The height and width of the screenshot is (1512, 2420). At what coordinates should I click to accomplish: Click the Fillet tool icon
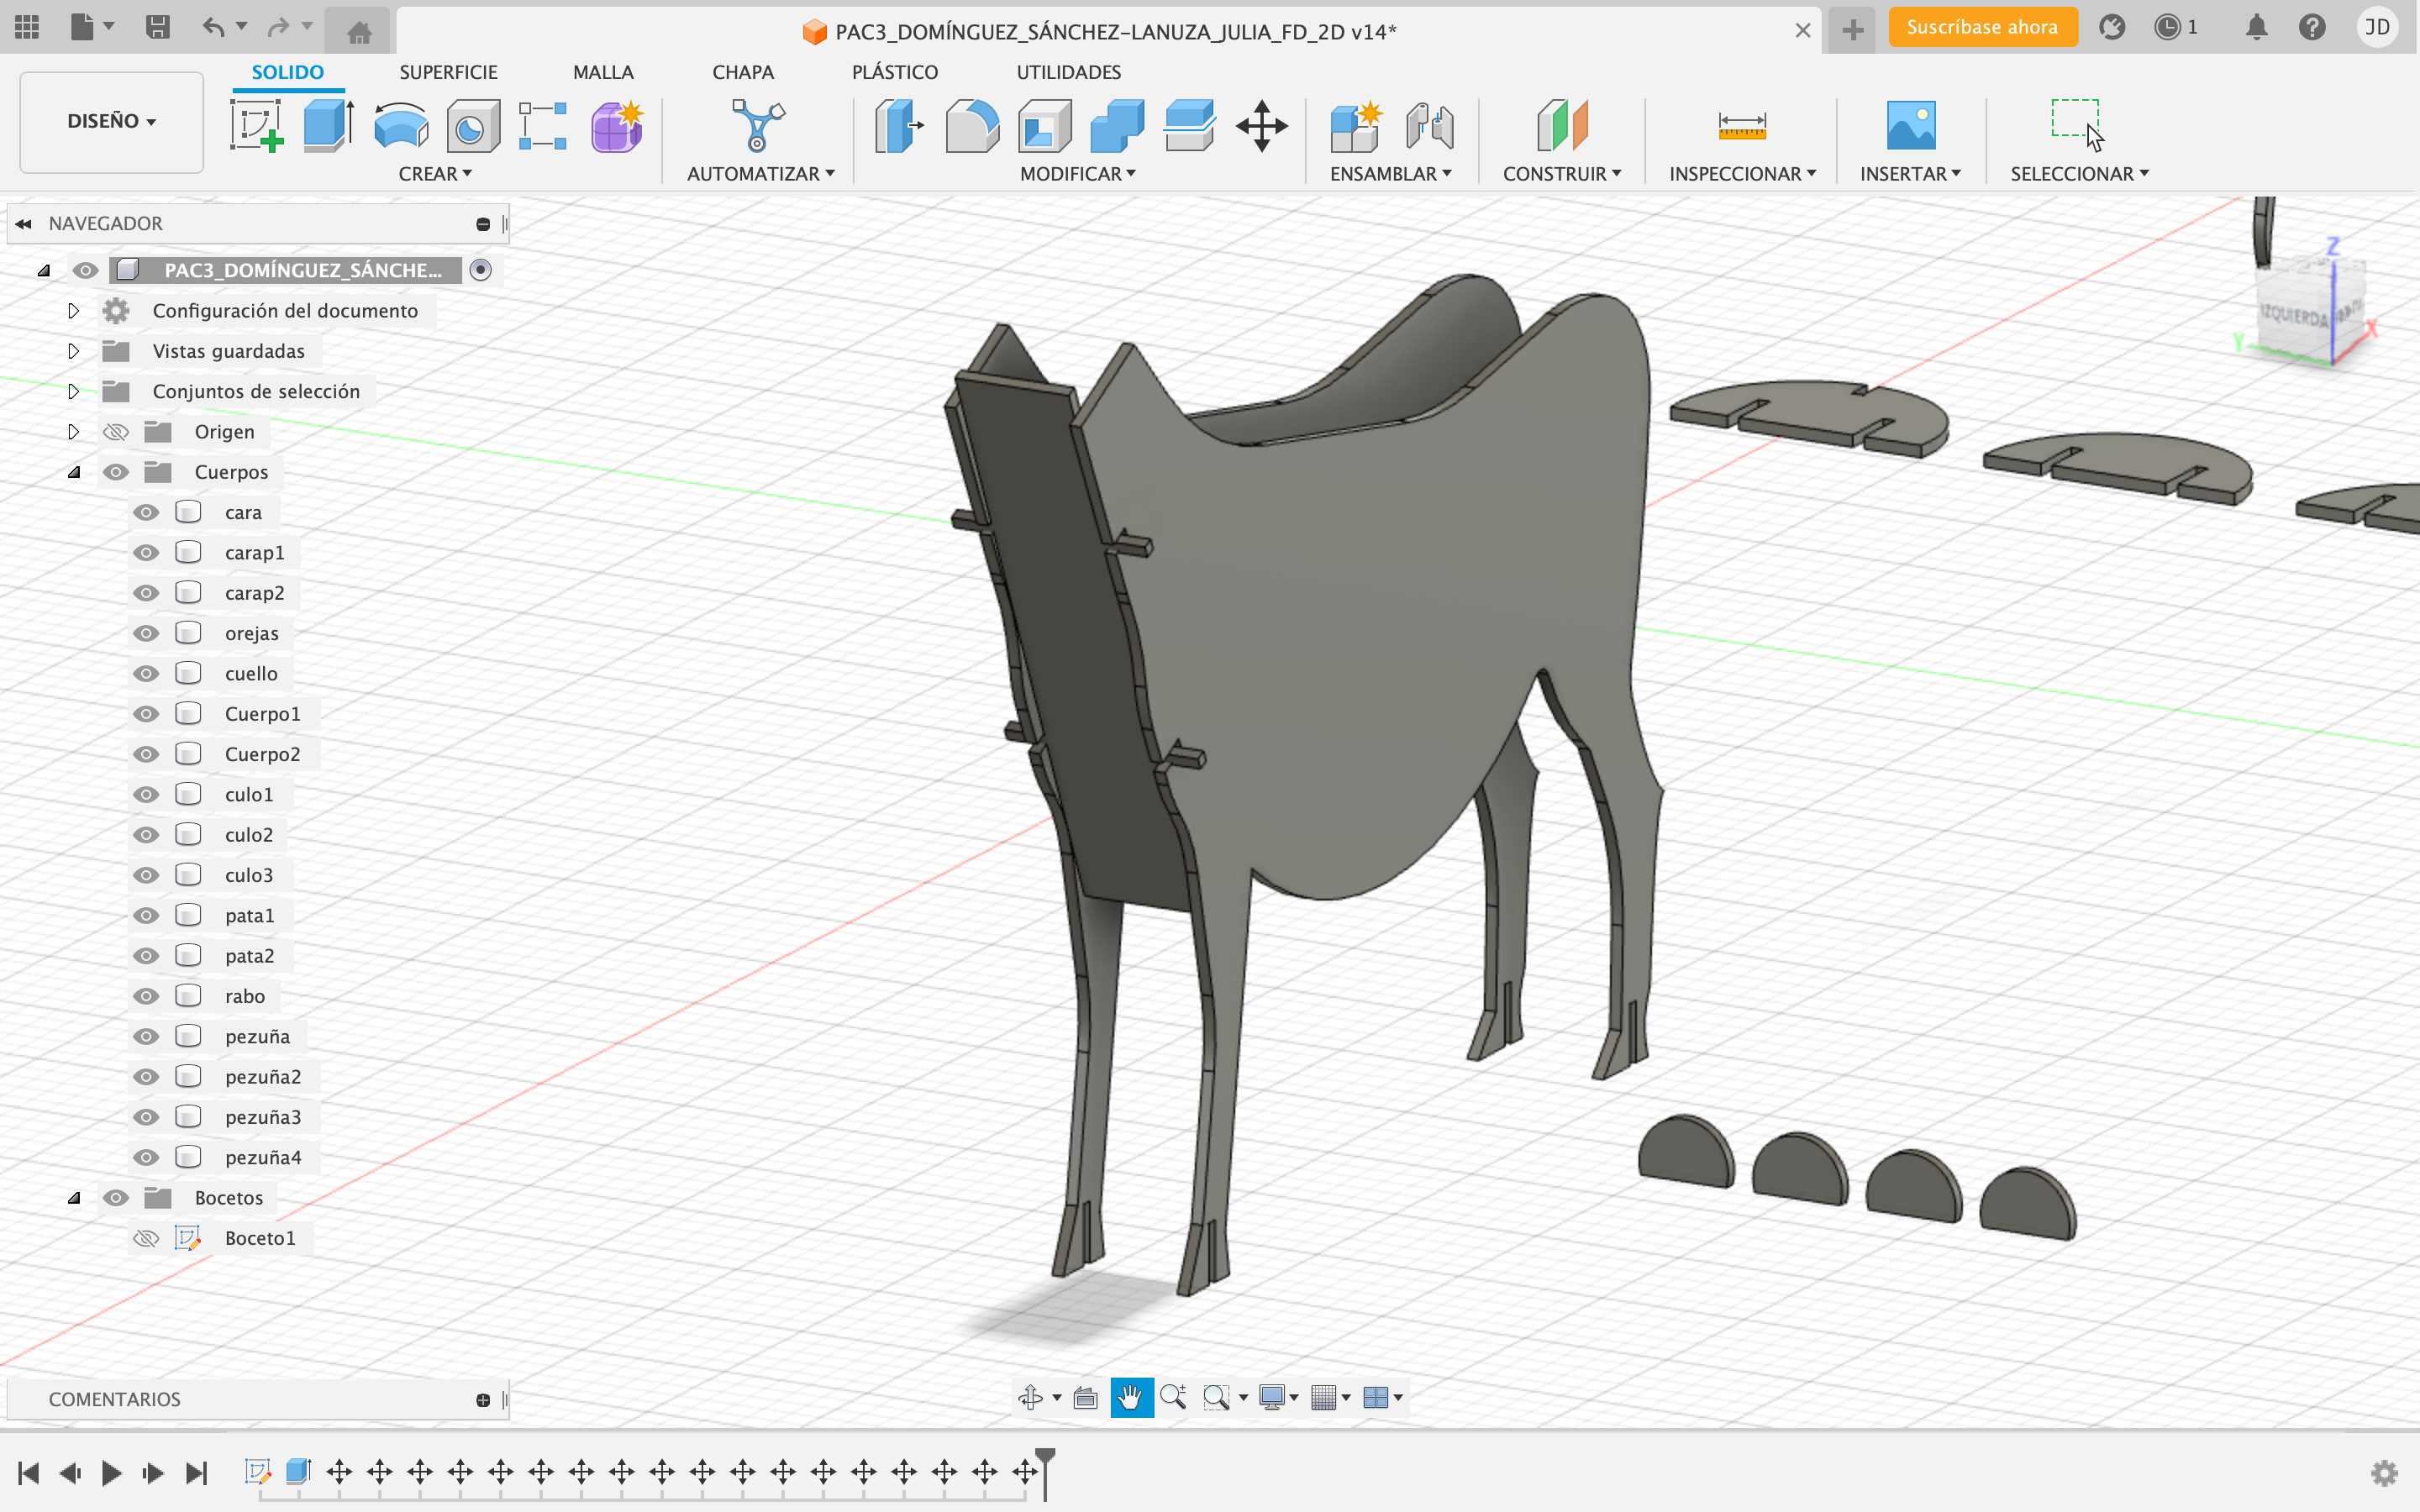point(971,126)
